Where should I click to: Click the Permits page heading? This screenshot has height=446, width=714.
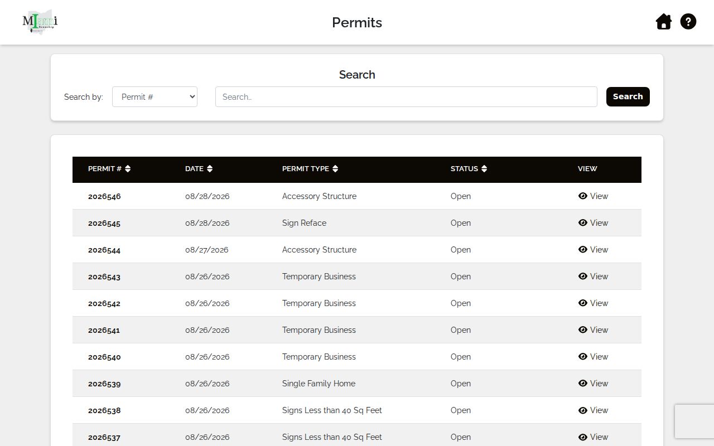point(357,22)
